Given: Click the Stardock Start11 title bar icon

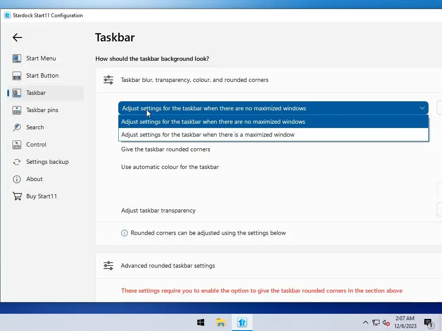Looking at the screenshot, I should (x=7, y=15).
